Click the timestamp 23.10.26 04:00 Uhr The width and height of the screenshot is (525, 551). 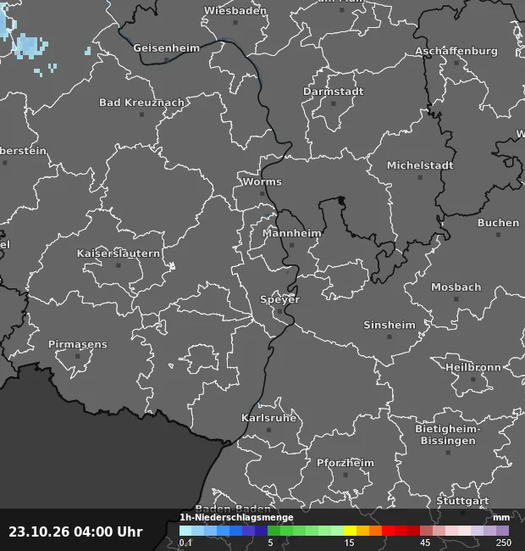(x=75, y=532)
